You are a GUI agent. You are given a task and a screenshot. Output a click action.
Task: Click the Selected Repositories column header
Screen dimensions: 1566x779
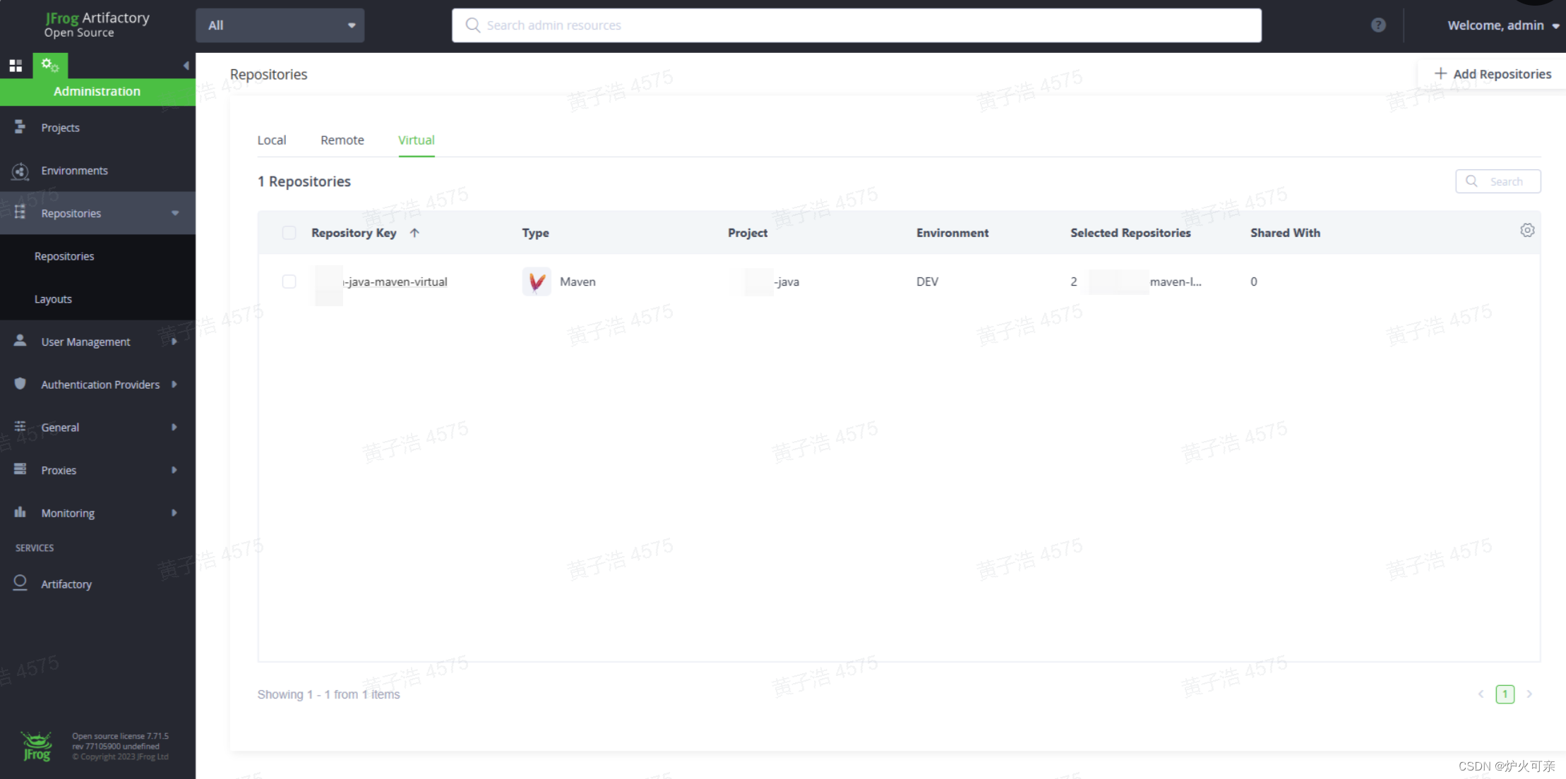coord(1130,233)
